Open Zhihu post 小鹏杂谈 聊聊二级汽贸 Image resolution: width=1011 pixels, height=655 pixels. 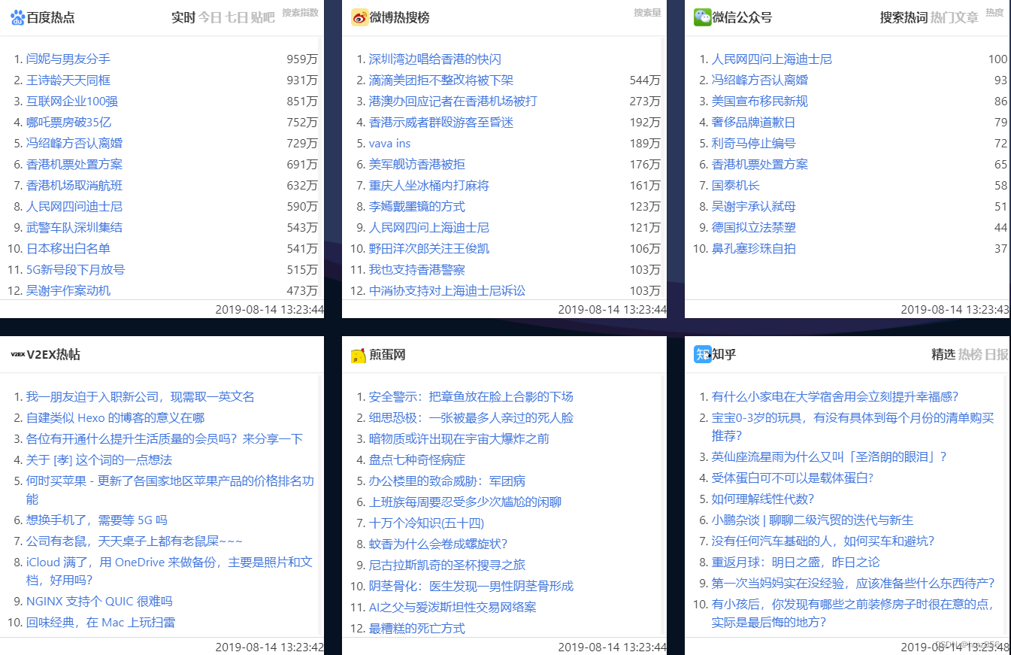(x=813, y=520)
